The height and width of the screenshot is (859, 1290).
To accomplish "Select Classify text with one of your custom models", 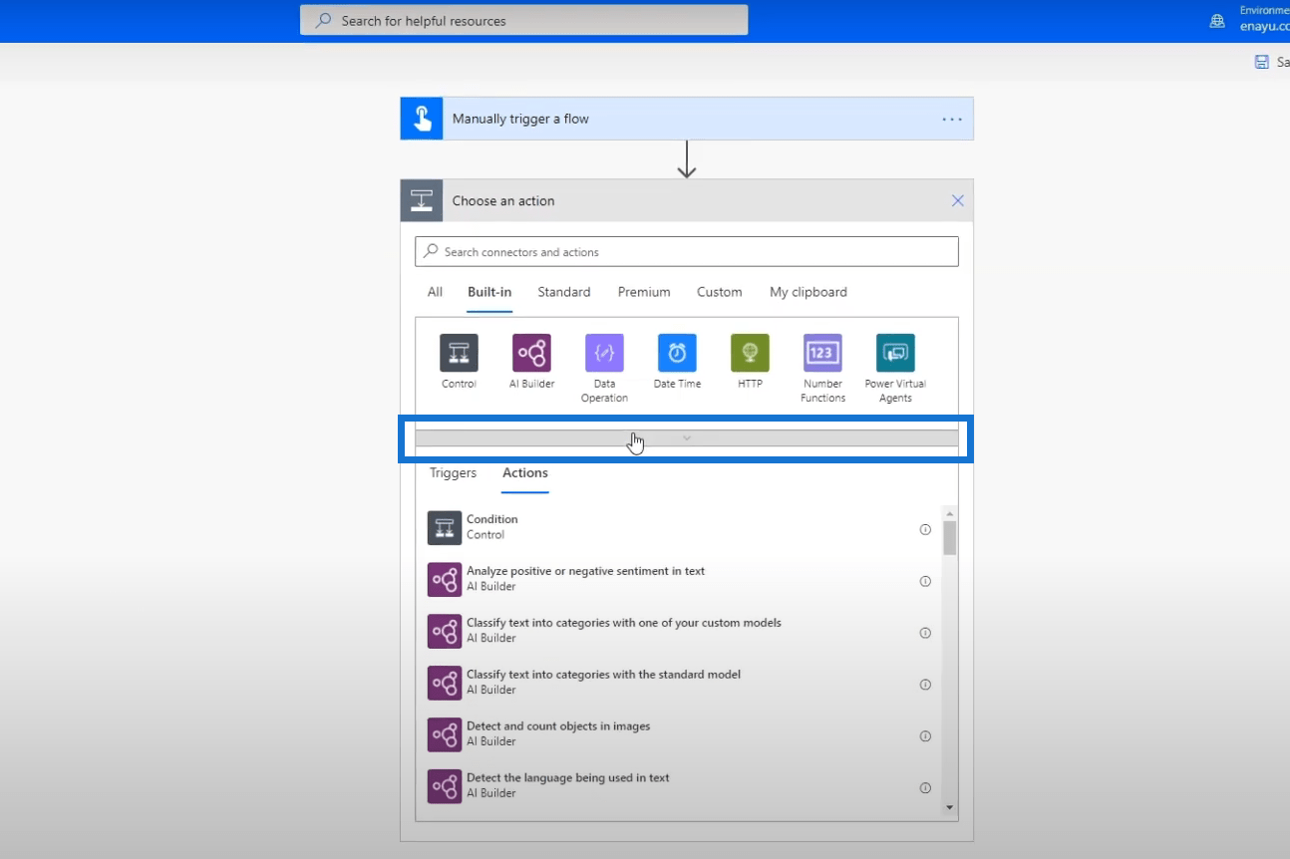I will coord(624,623).
